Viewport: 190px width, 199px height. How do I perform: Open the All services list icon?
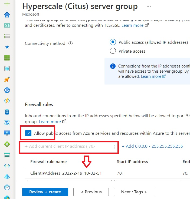click(7, 36)
